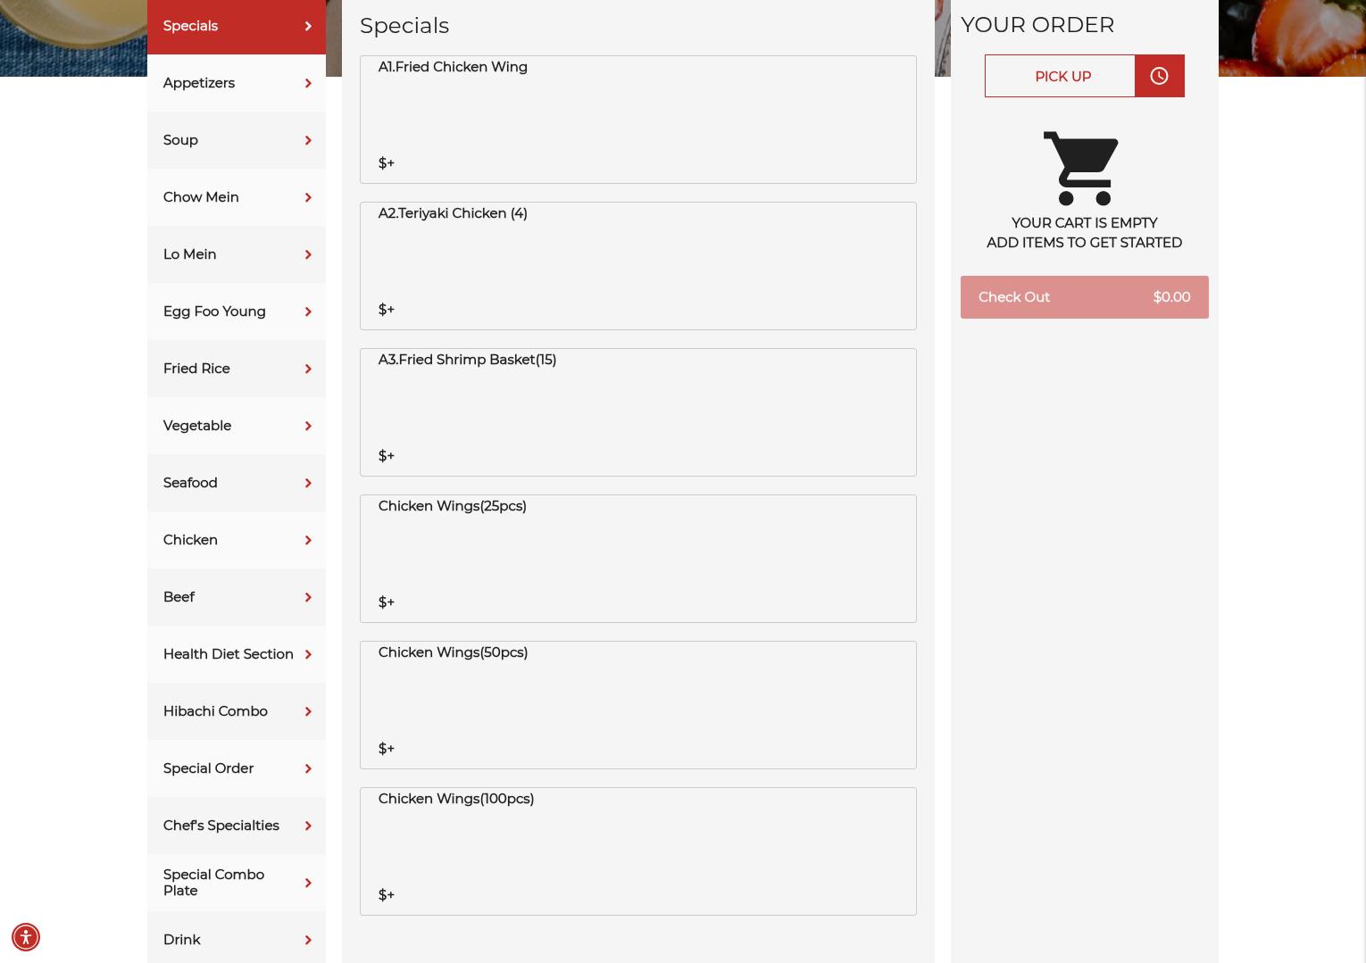Click the Chef's Specialties chevron

(x=308, y=826)
